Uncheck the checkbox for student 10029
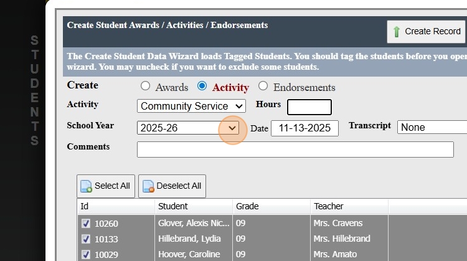 (86, 254)
